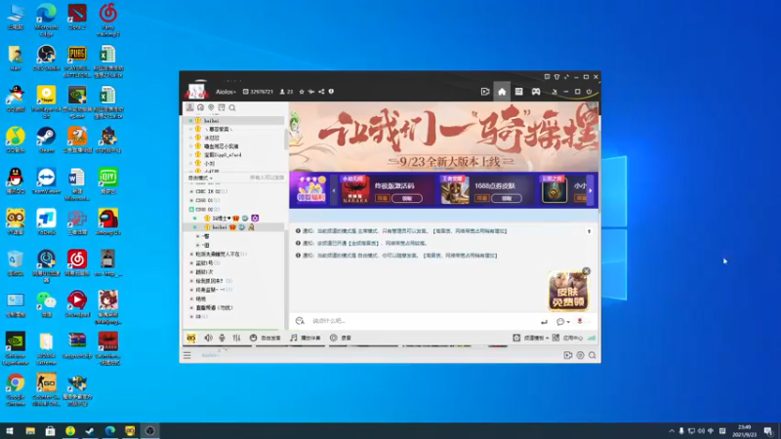The width and height of the screenshot is (781, 439).
Task: Open the 皮肤免费领 floating ad
Action: click(568, 292)
